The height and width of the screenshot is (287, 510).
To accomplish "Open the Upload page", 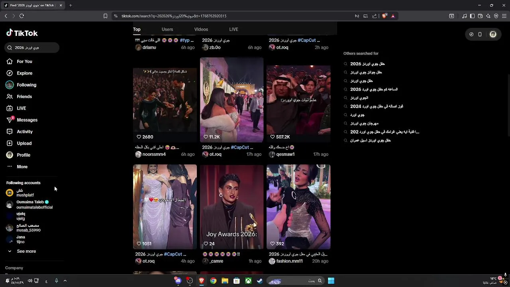I will pos(24,143).
